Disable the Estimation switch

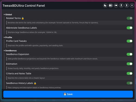click(129, 64)
